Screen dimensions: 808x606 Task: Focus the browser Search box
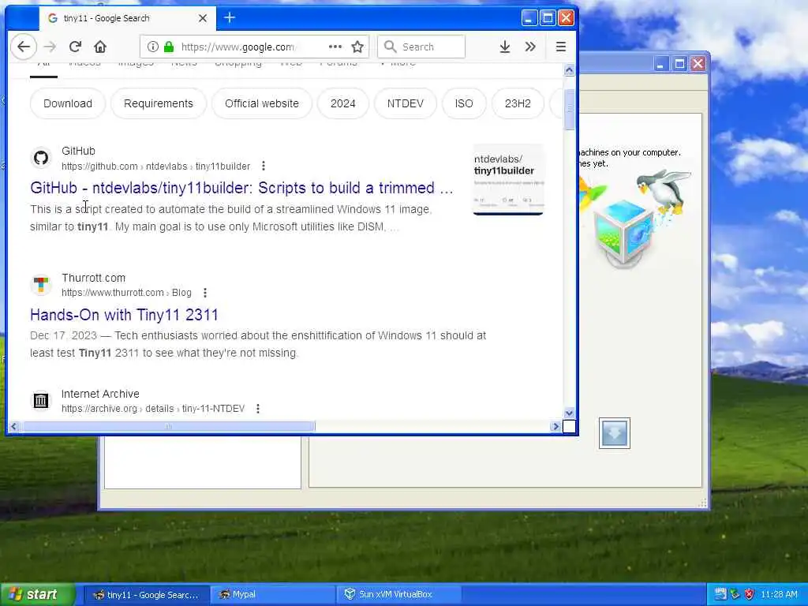(421, 47)
